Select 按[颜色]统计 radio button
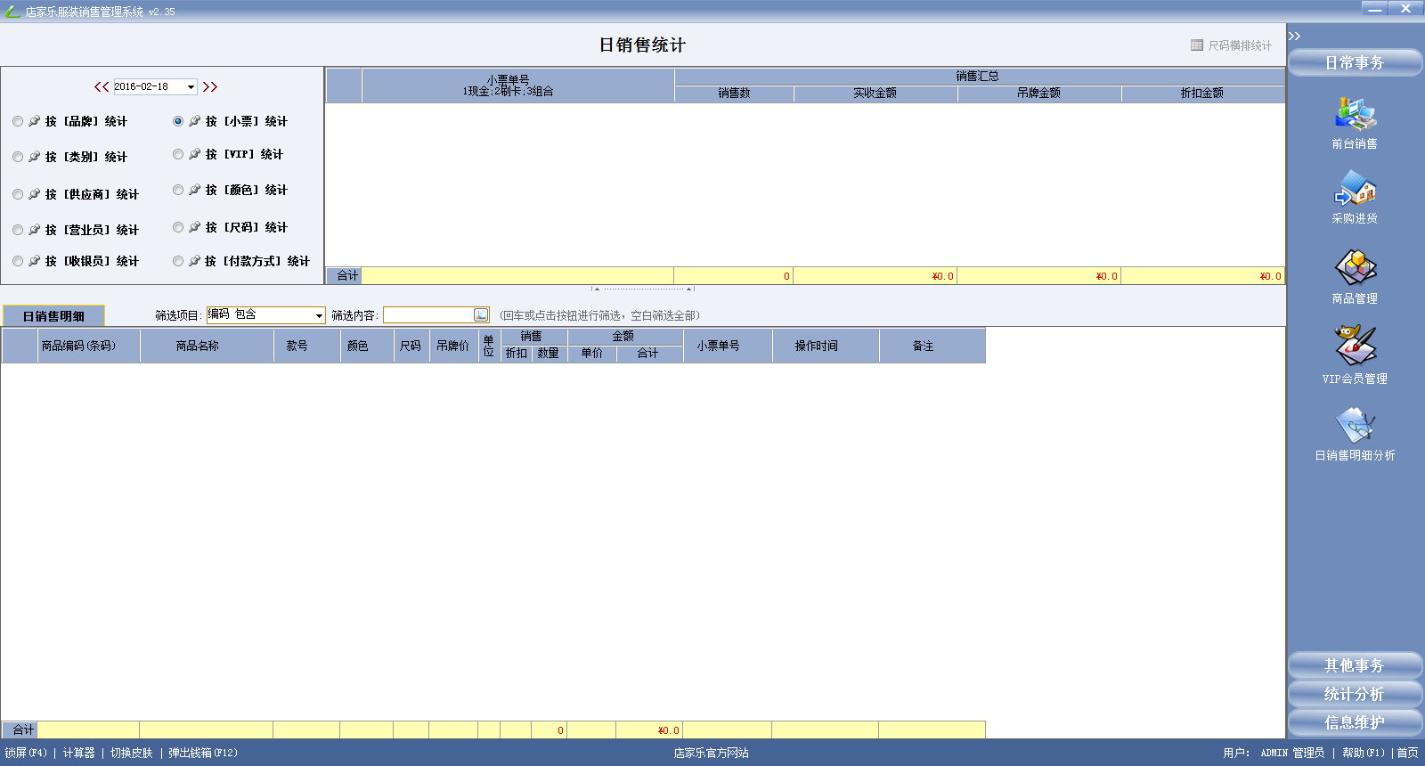 178,190
